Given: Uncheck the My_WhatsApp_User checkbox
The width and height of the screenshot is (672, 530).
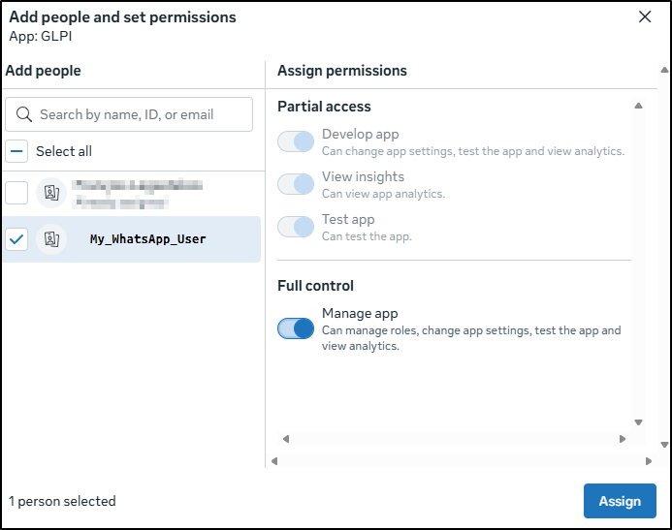Looking at the screenshot, I should (x=16, y=239).
